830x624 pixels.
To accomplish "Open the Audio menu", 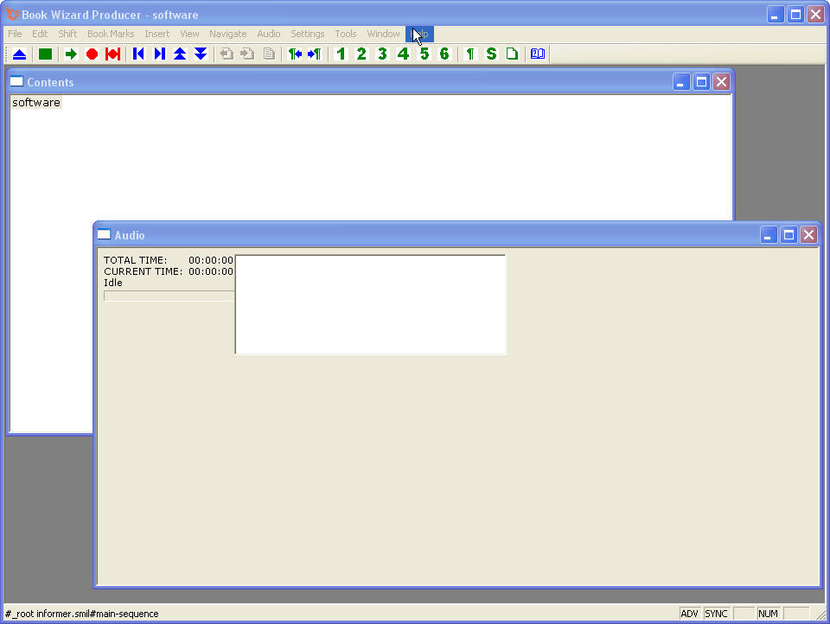I will 269,34.
